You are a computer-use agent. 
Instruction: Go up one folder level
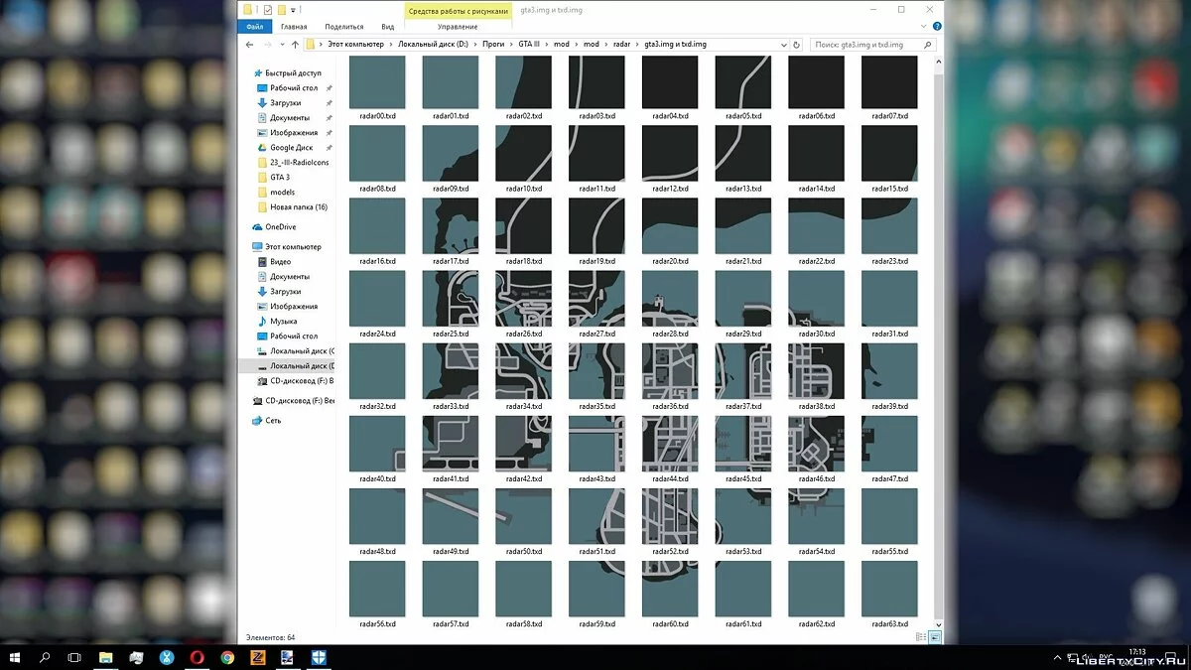pos(295,45)
